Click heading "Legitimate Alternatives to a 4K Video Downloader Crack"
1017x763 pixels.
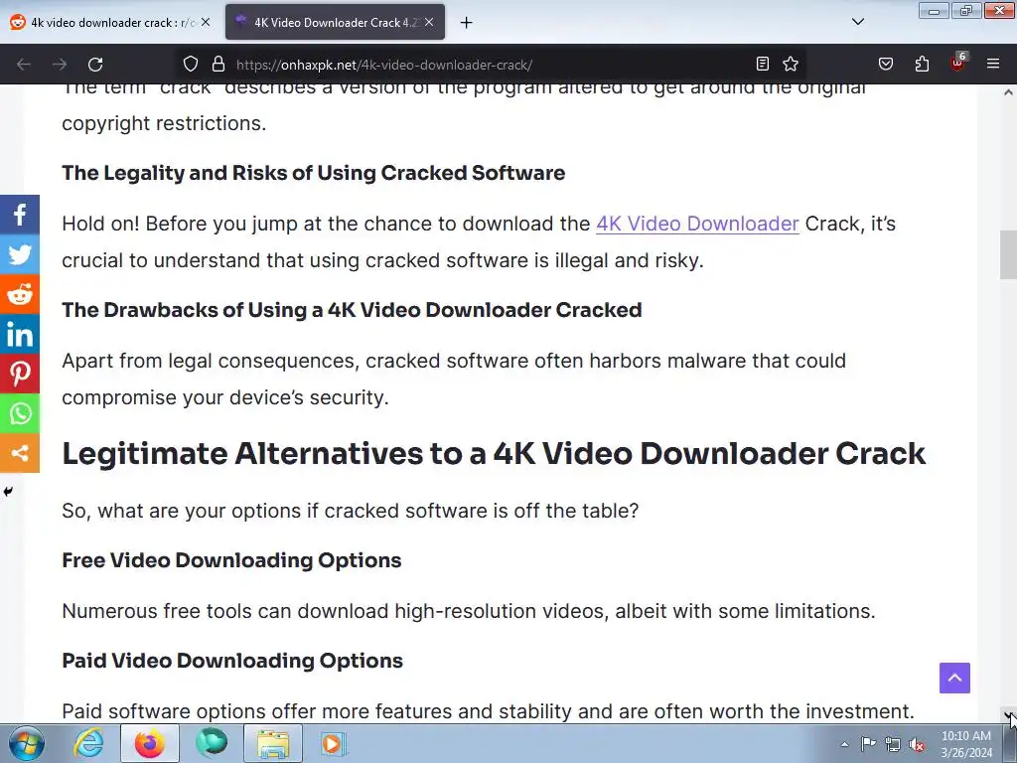coord(494,453)
